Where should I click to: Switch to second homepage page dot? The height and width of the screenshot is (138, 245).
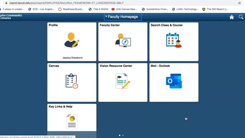tap(123, 135)
